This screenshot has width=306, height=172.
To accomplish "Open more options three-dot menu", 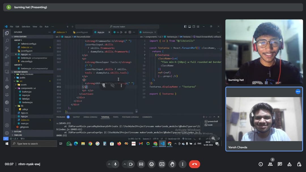I will [183, 164].
